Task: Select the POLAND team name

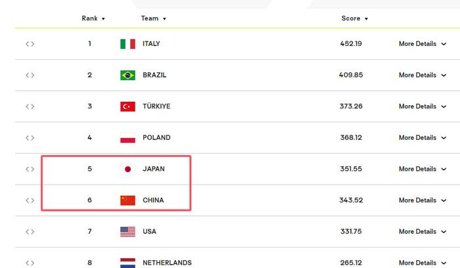Action: [x=156, y=137]
